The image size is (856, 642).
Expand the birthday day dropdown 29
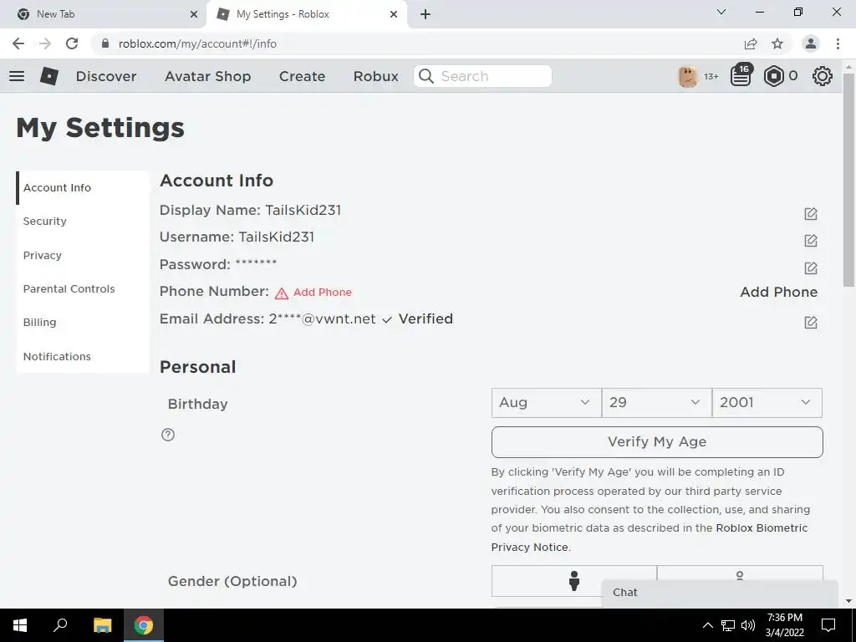[x=657, y=403]
